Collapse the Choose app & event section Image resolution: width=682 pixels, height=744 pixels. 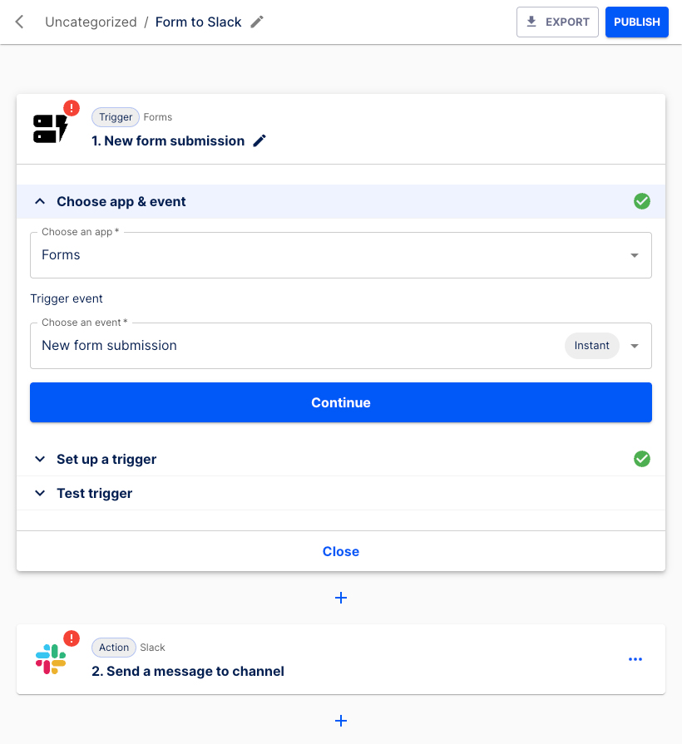coord(39,201)
